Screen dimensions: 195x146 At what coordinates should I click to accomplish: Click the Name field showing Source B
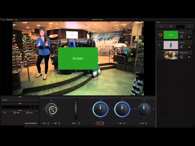coord(20,100)
